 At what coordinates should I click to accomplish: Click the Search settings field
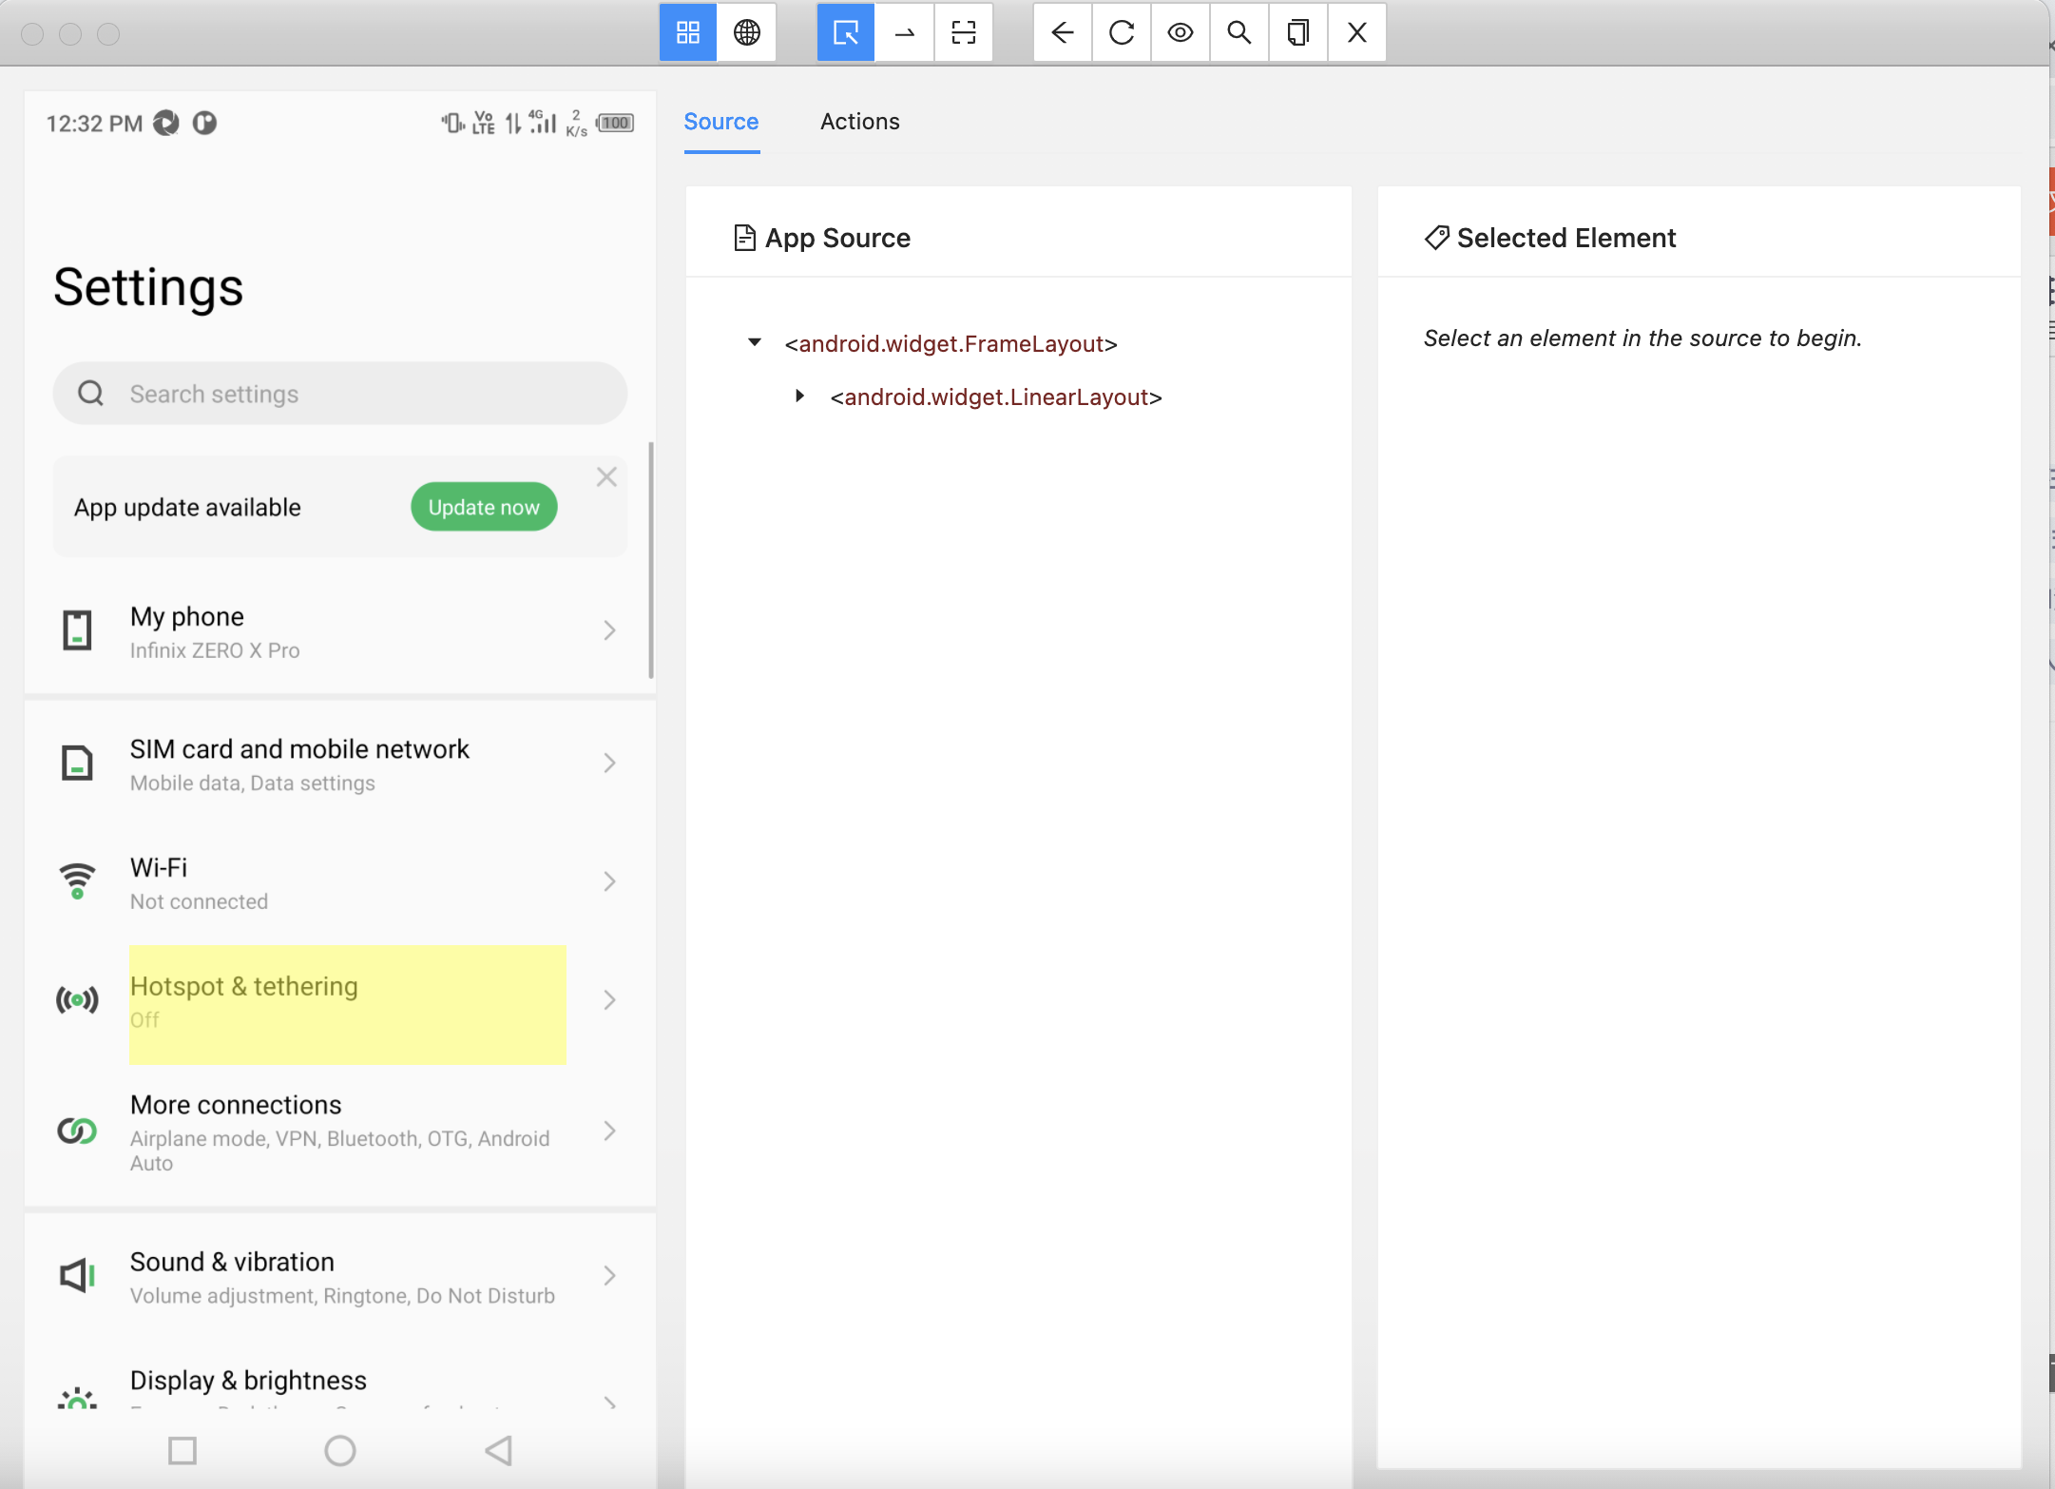point(340,394)
